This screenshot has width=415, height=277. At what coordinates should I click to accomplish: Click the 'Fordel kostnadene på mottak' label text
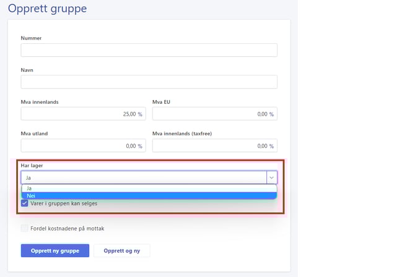point(67,228)
